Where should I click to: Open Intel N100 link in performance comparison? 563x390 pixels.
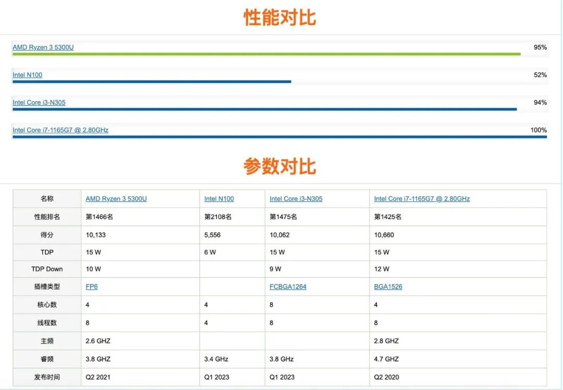[27, 75]
